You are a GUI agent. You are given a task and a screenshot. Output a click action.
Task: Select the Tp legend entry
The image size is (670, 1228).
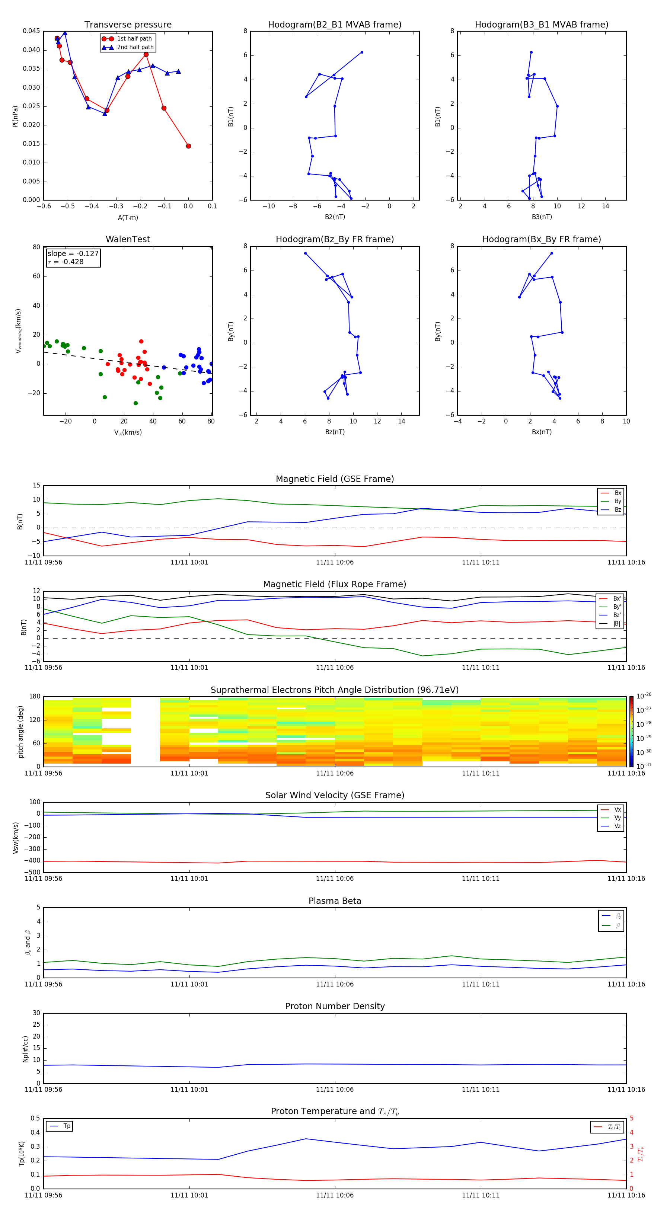[x=60, y=1126]
